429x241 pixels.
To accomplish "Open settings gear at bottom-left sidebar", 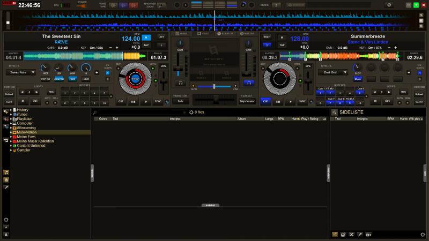I will click(x=6, y=220).
